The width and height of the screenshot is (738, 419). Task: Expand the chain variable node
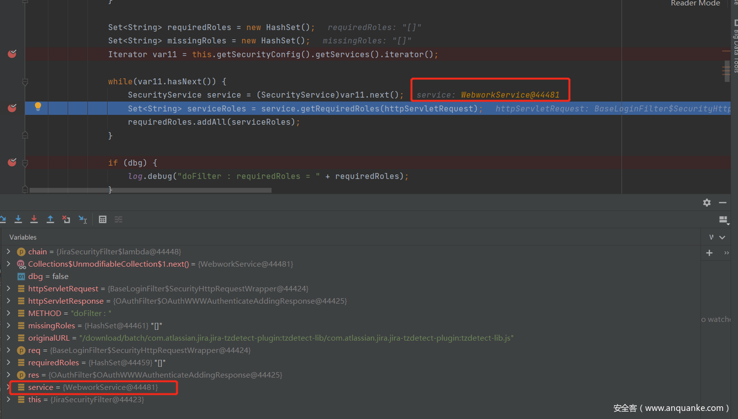[8, 252]
